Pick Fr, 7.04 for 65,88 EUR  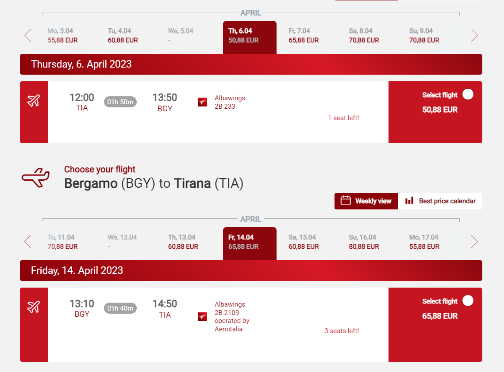[304, 36]
